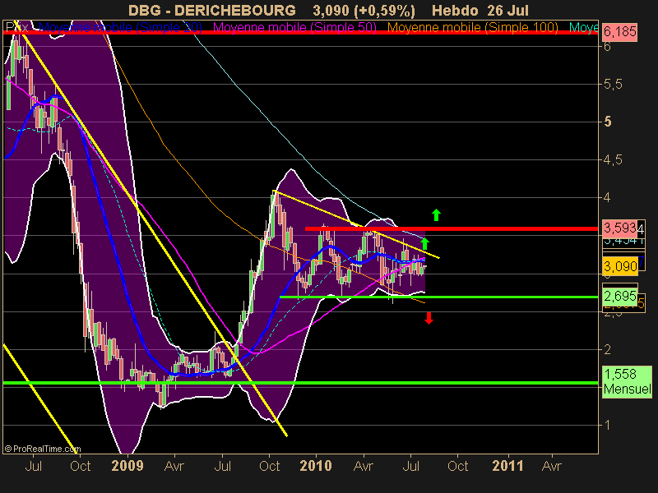Image resolution: width=658 pixels, height=493 pixels.
Task: Select the quote "3,090 (+0,59%)" in the title
Action: 364,10
